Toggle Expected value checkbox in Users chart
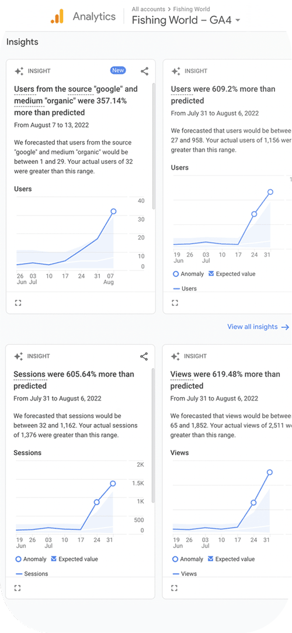The width and height of the screenshot is (292, 633). pos(211,273)
